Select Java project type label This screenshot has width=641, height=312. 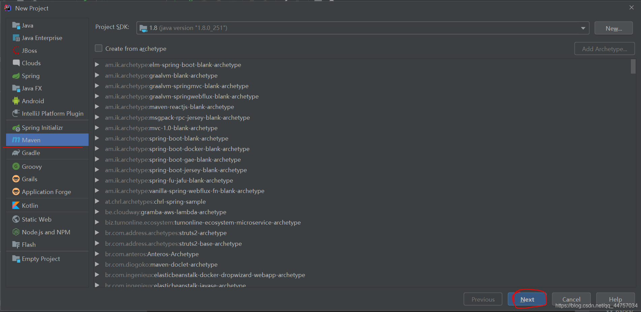click(28, 26)
